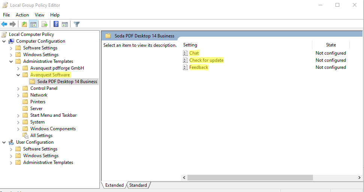
Task: Click the scroll right arrow
Action: (x=360, y=178)
